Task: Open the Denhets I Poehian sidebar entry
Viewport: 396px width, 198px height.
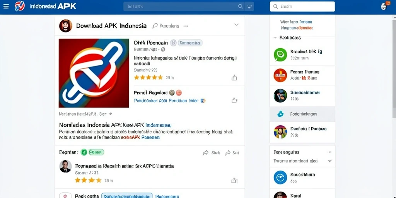Action: (x=302, y=132)
